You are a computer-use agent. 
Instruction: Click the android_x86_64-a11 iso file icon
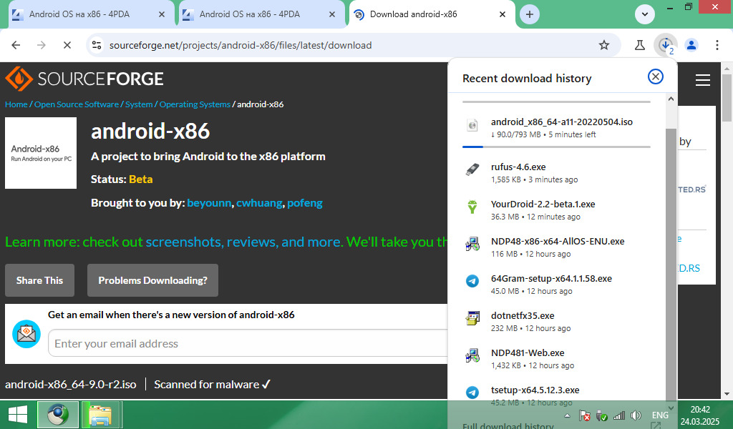[x=472, y=125]
